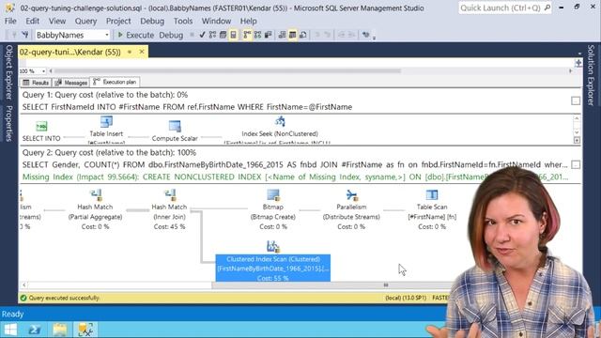The height and width of the screenshot is (338, 601).
Task: Open the View menu
Action: tap(56, 21)
